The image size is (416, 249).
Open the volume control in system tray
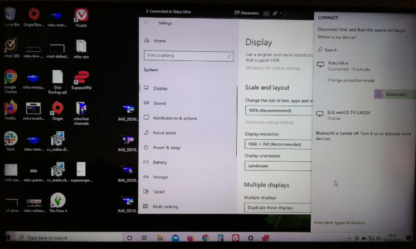(x=378, y=238)
